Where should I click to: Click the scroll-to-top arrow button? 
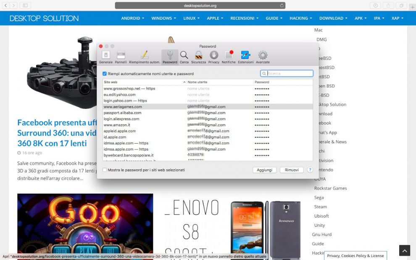pyautogui.click(x=405, y=250)
